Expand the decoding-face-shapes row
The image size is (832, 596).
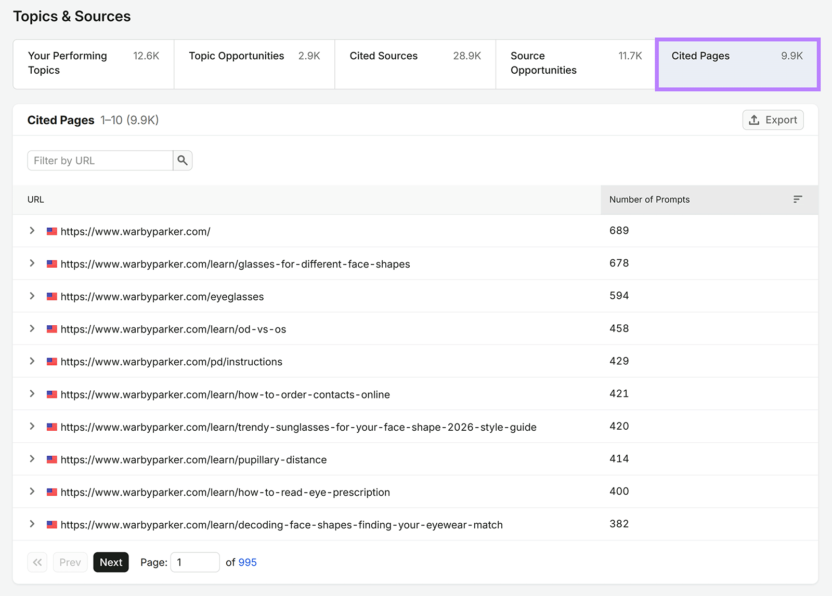click(x=32, y=524)
